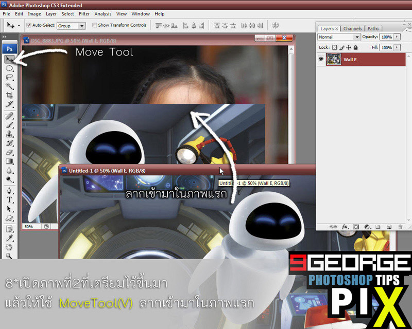
Task: Add a layer style with fx button
Action: point(345,227)
